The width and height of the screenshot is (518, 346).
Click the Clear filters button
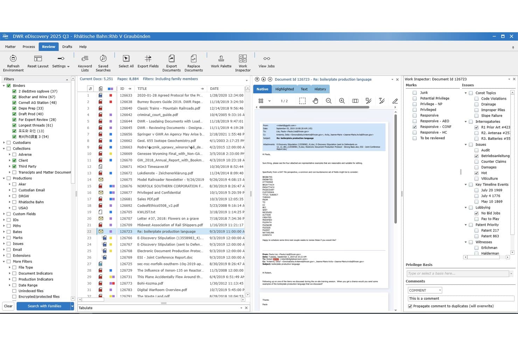pyautogui.click(x=8, y=306)
